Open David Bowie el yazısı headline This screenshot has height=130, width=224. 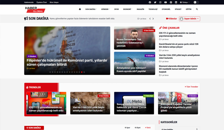pyautogui.click(x=178, y=46)
